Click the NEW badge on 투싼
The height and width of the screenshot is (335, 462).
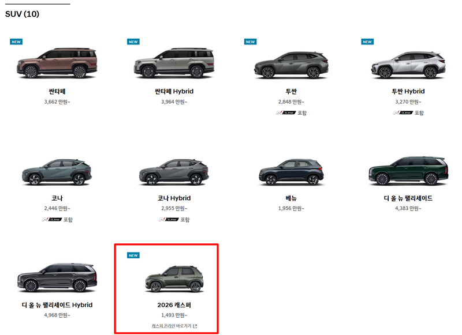(x=250, y=42)
